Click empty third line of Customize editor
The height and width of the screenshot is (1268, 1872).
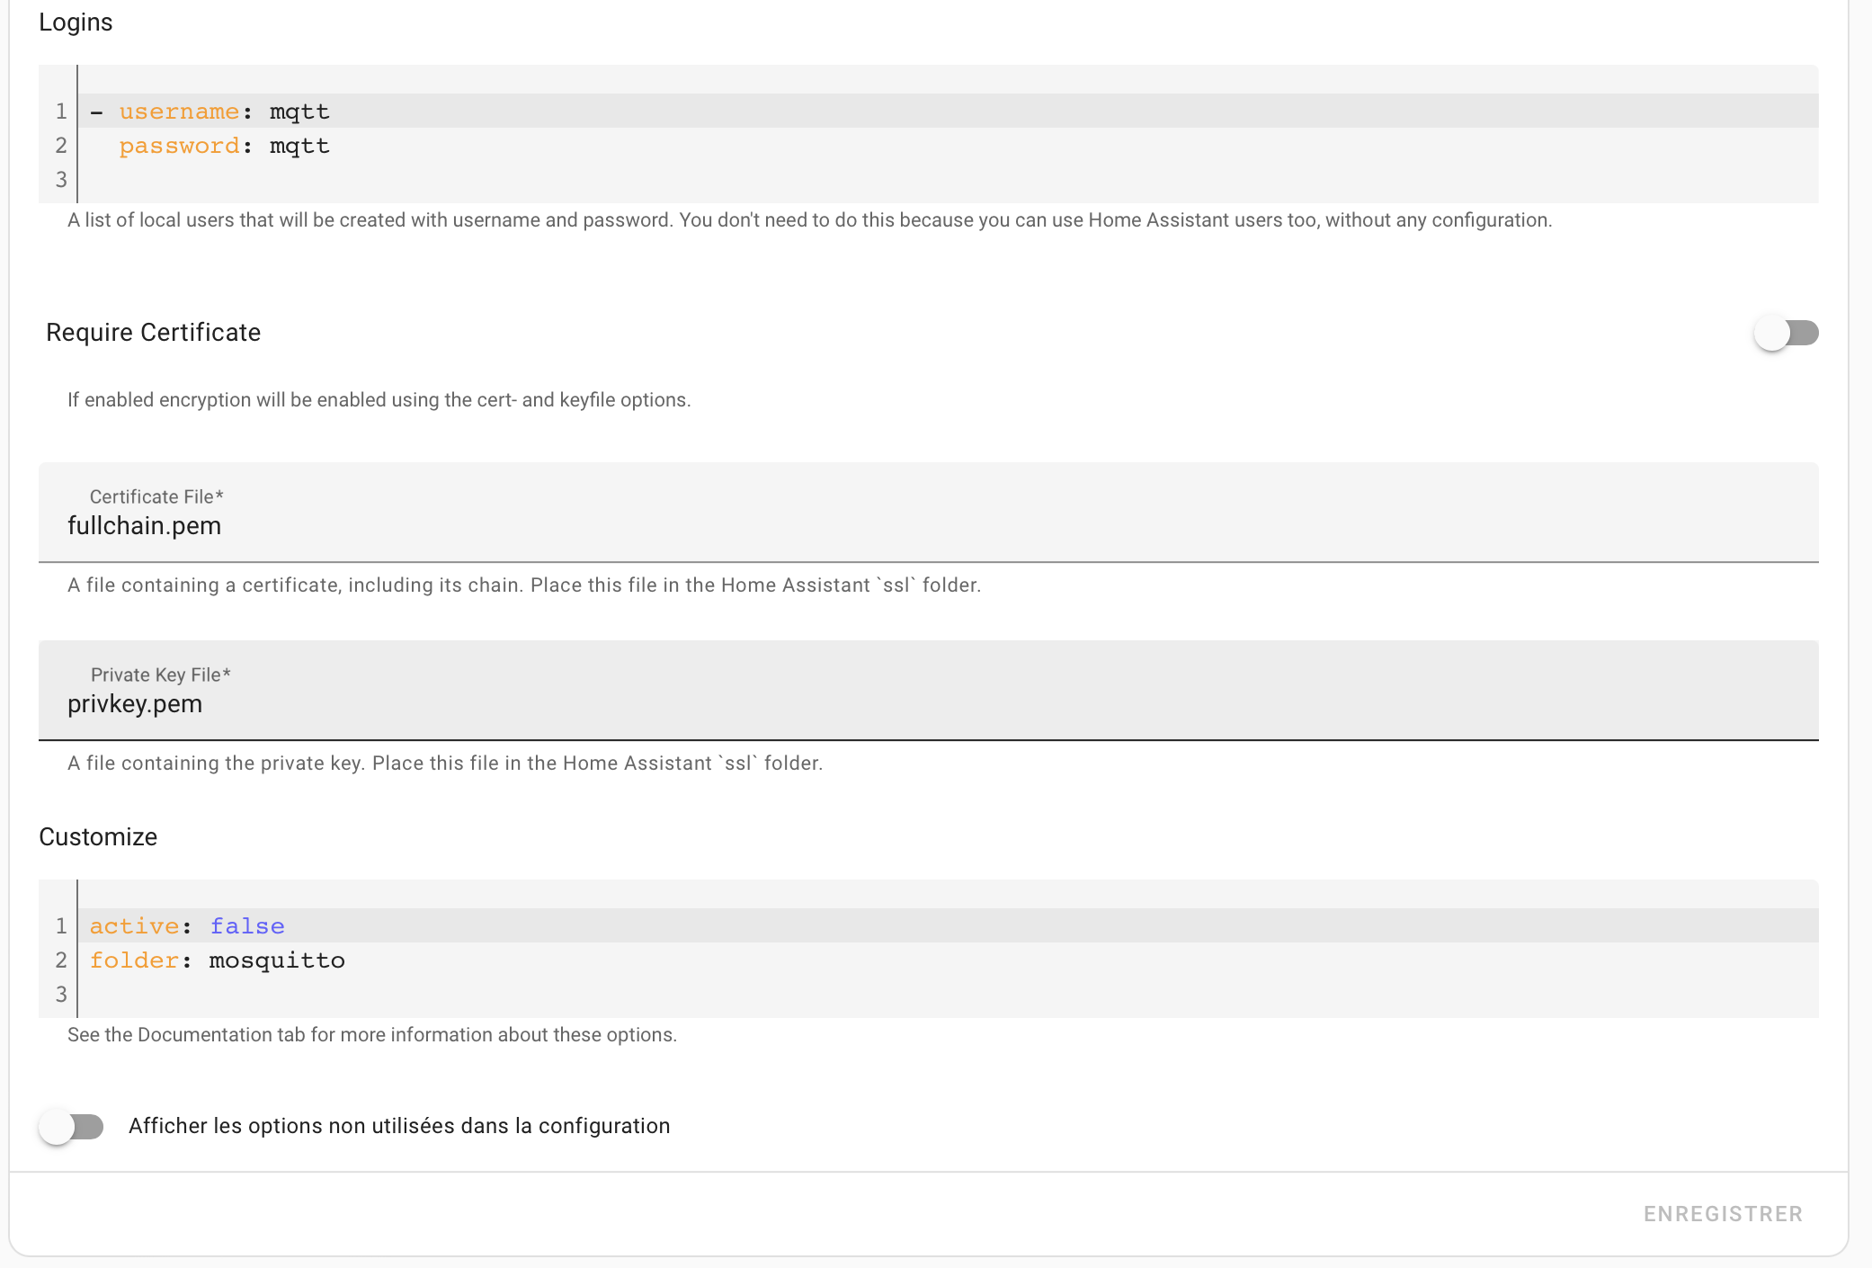click(948, 994)
